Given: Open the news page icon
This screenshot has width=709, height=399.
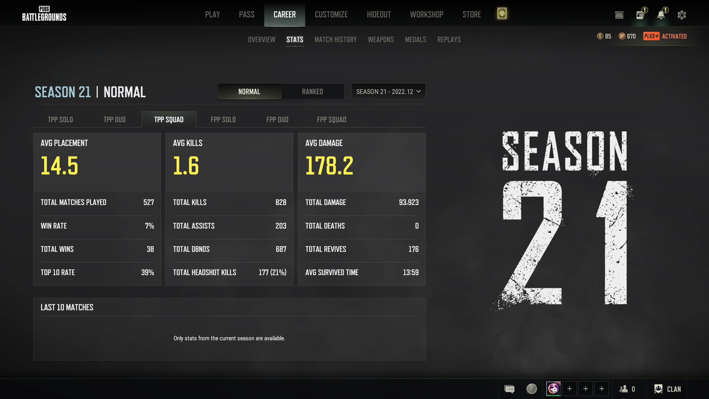Looking at the screenshot, I should 640,15.
